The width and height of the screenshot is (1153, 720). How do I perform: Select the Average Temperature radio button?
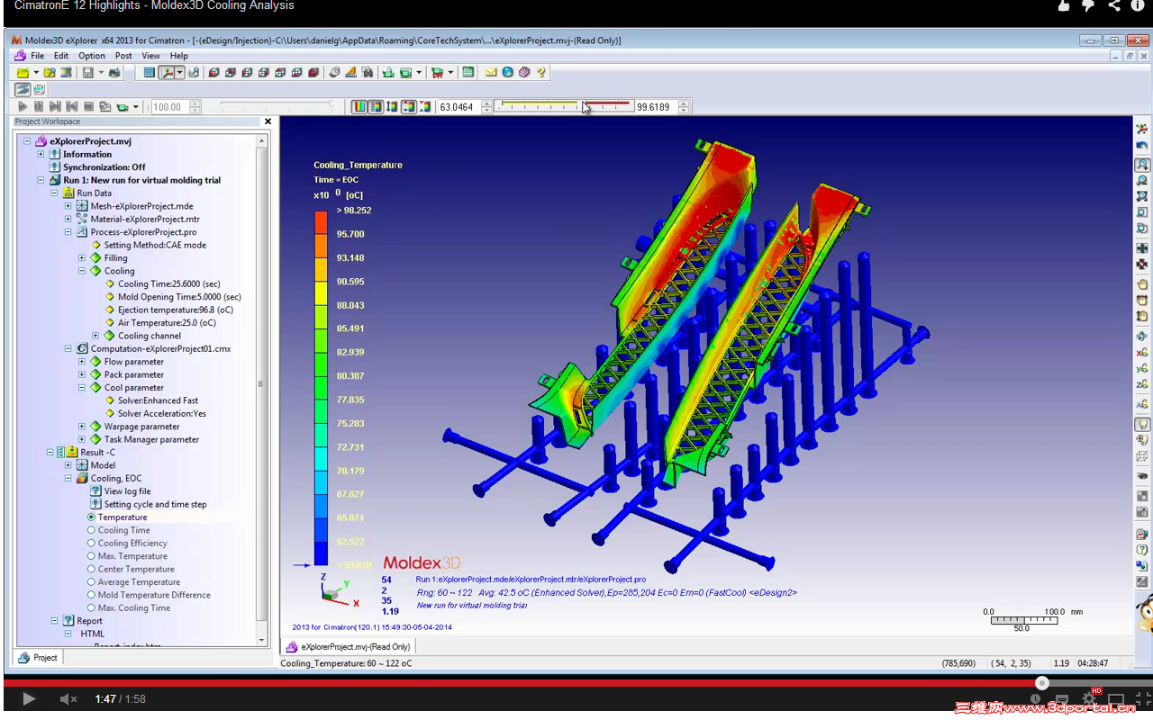pos(91,582)
